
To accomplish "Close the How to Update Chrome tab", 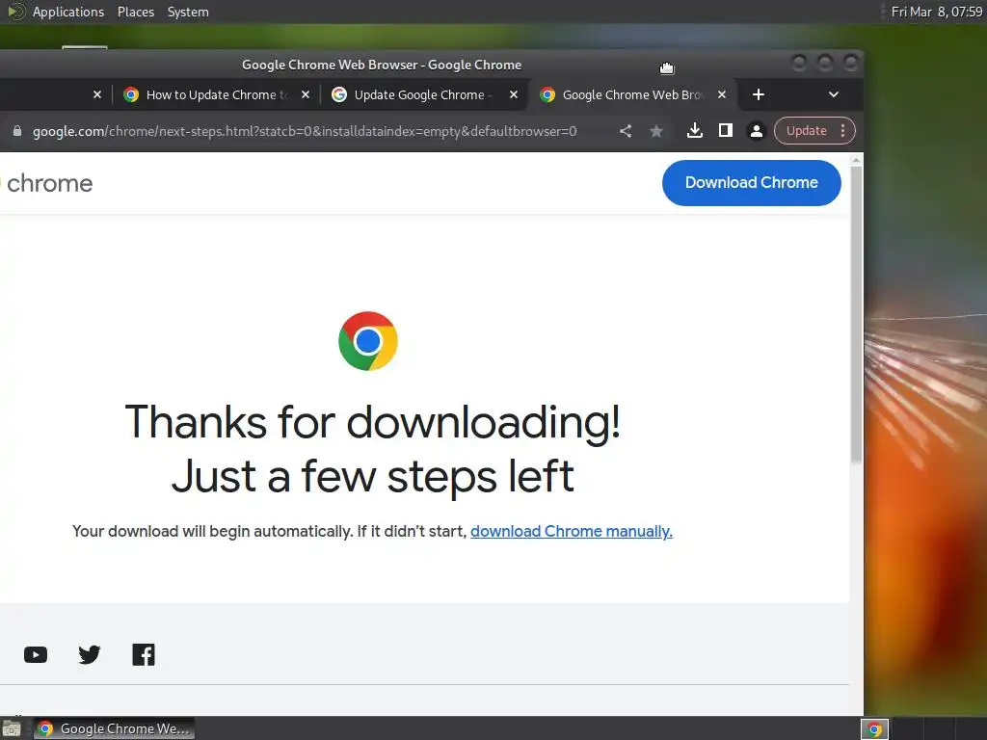I will (306, 94).
